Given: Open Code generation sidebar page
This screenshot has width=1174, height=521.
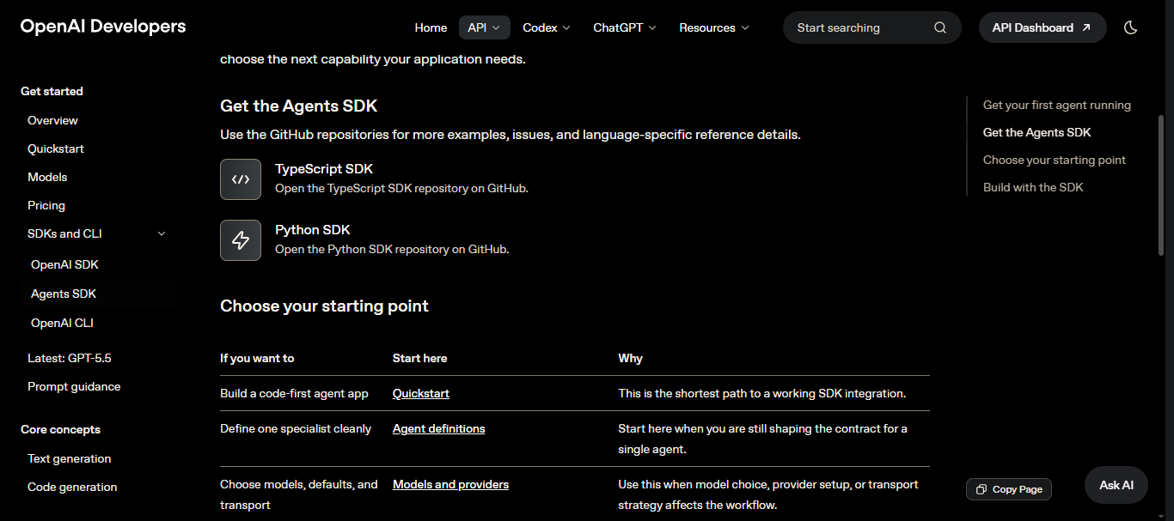Looking at the screenshot, I should tap(72, 487).
